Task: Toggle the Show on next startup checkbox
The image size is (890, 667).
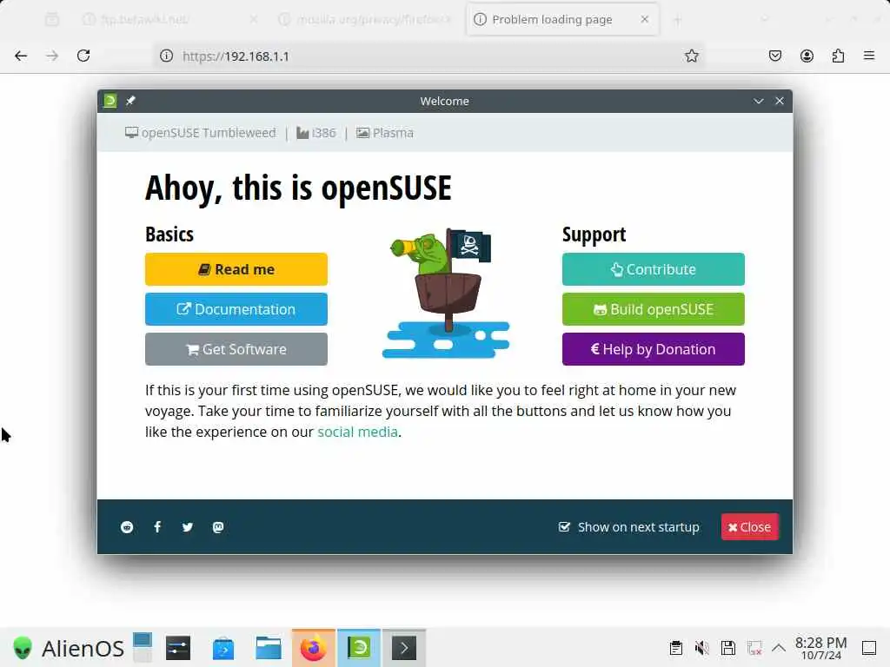Action: [x=564, y=527]
